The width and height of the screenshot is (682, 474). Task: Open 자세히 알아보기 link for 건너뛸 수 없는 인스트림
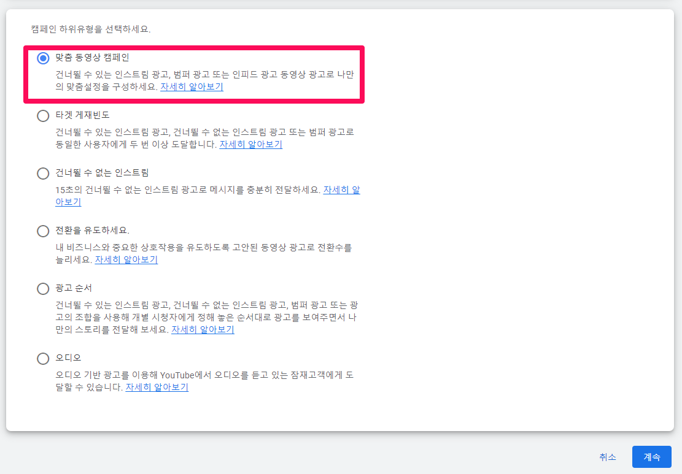[x=341, y=190]
